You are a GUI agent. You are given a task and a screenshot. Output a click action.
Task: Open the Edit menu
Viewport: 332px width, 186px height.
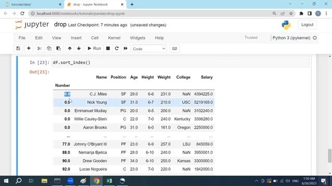[x=39, y=38]
